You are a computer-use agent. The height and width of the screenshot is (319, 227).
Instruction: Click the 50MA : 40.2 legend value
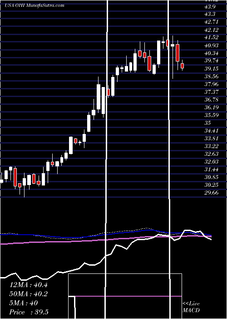[29, 294]
